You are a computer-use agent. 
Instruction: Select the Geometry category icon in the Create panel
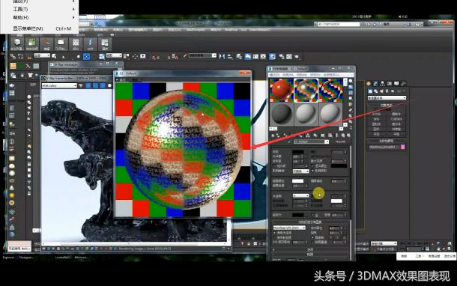tap(370, 91)
